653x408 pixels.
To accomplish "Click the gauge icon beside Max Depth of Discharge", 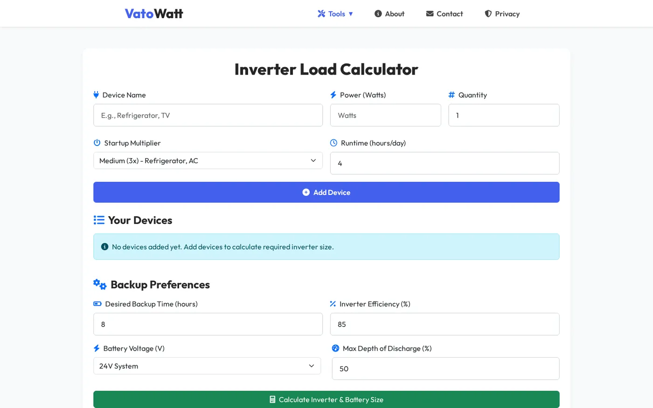I will pos(335,348).
